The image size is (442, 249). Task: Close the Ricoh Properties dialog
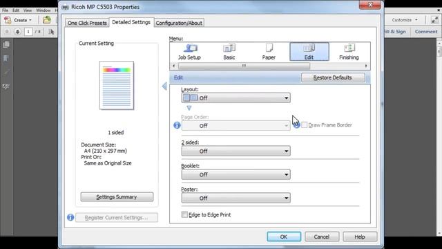tap(370, 5)
